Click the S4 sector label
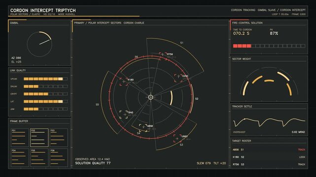The image size is (316, 177). pos(139,133)
